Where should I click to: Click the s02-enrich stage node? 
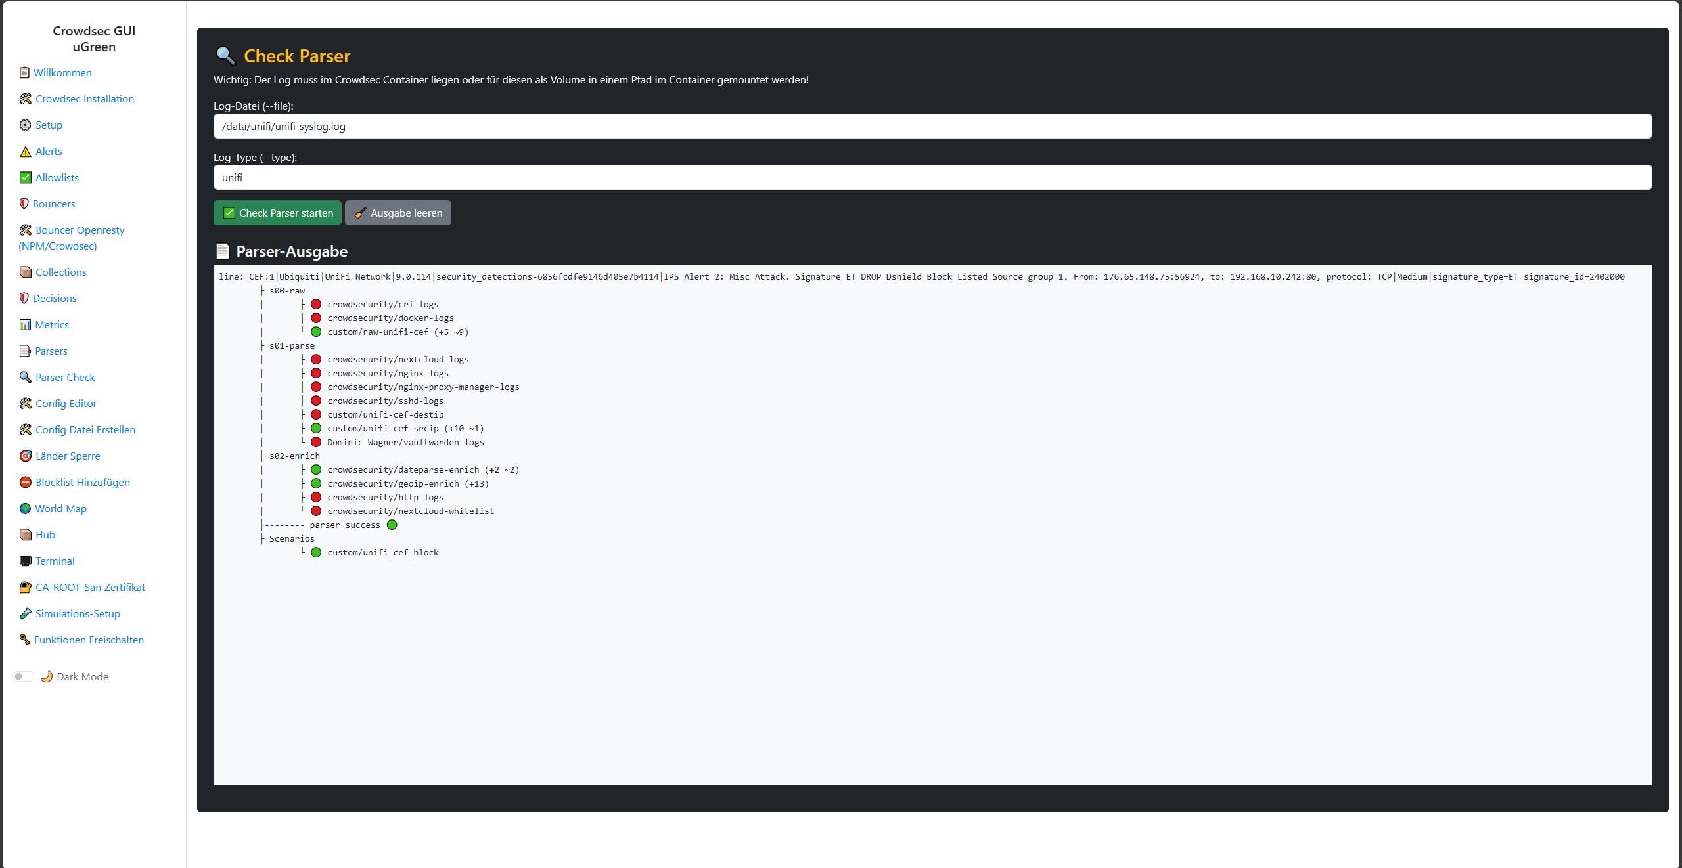pos(294,456)
